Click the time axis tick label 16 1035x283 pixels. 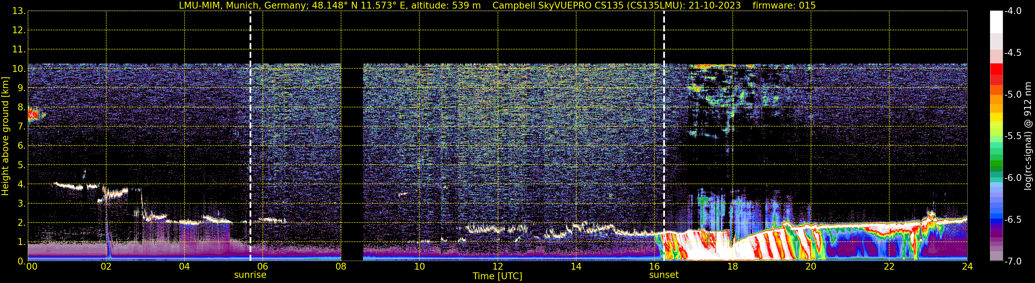pyautogui.click(x=655, y=267)
